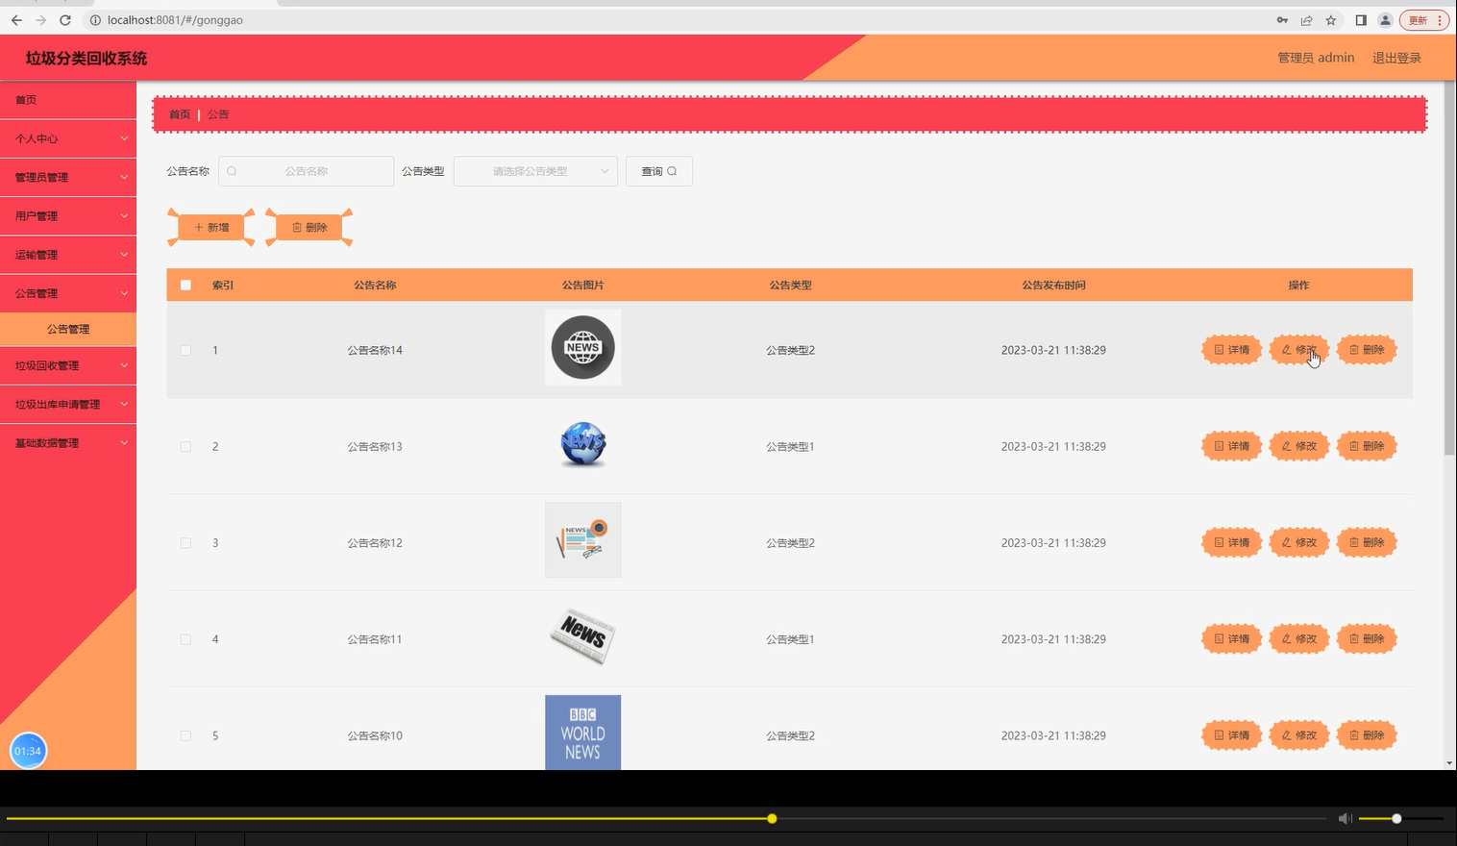Click the blue globe thumbnail for 公告名称13
The image size is (1457, 846).
tap(582, 444)
